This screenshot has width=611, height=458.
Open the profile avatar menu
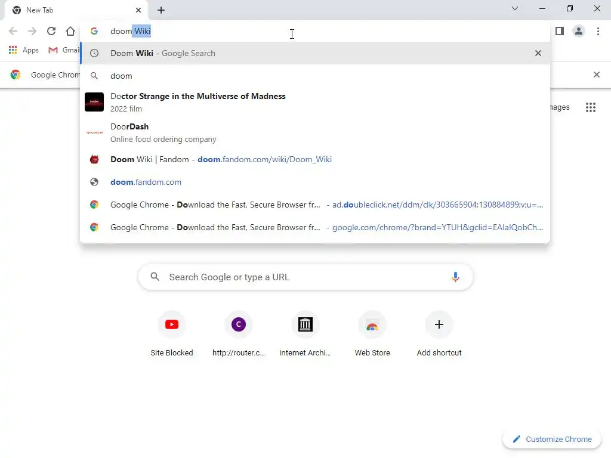click(579, 31)
